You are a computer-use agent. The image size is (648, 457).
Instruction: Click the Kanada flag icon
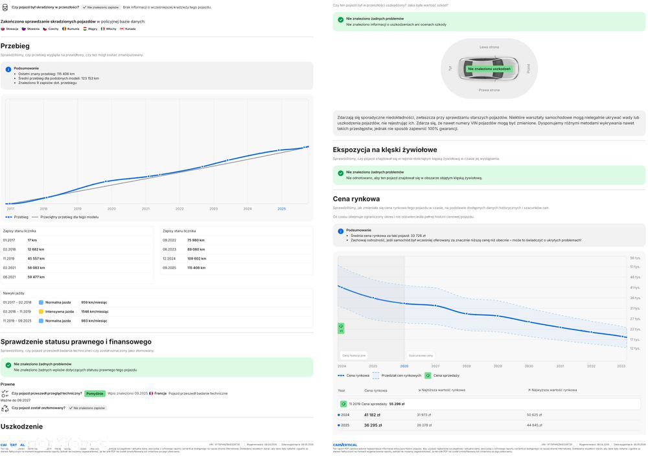tap(122, 29)
